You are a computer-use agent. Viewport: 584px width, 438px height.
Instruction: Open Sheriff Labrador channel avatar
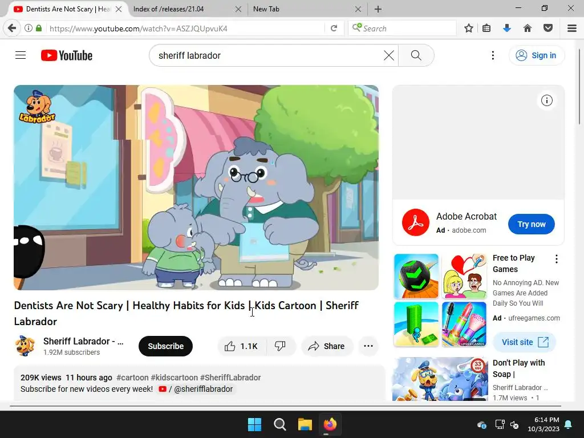25,346
